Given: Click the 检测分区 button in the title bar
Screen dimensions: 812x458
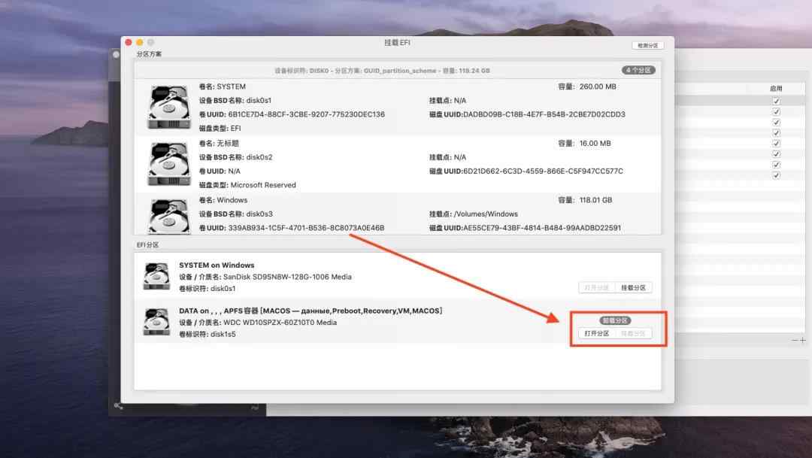Looking at the screenshot, I should point(647,46).
